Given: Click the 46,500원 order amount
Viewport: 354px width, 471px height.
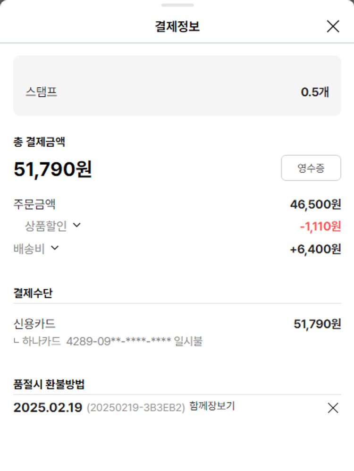Looking at the screenshot, I should (x=315, y=204).
